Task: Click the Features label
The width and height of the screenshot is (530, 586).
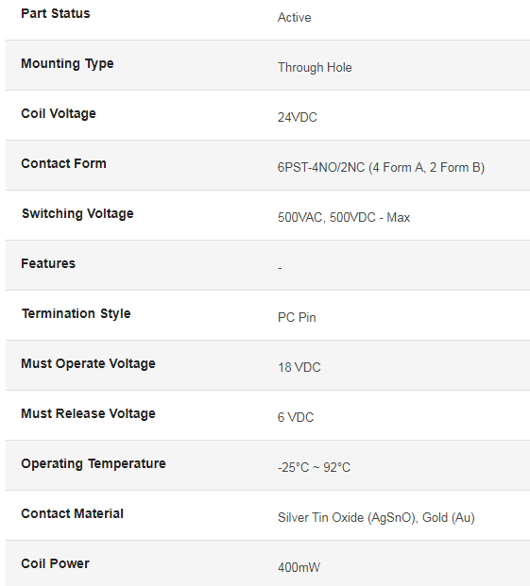Action: [x=48, y=263]
